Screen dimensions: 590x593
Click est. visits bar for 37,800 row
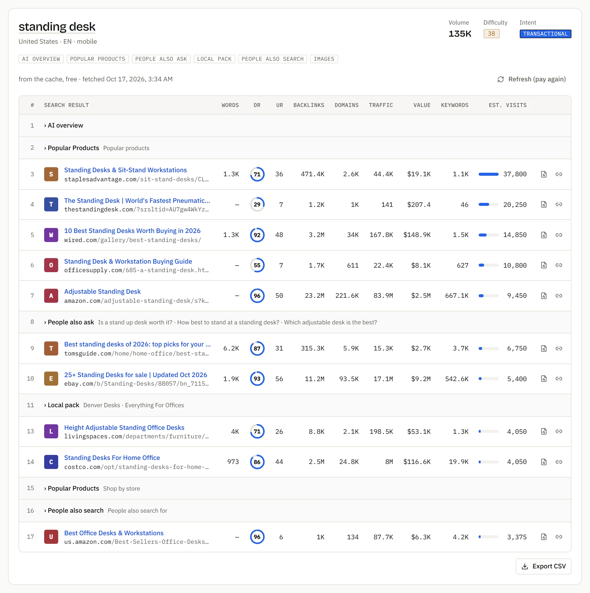click(x=488, y=174)
